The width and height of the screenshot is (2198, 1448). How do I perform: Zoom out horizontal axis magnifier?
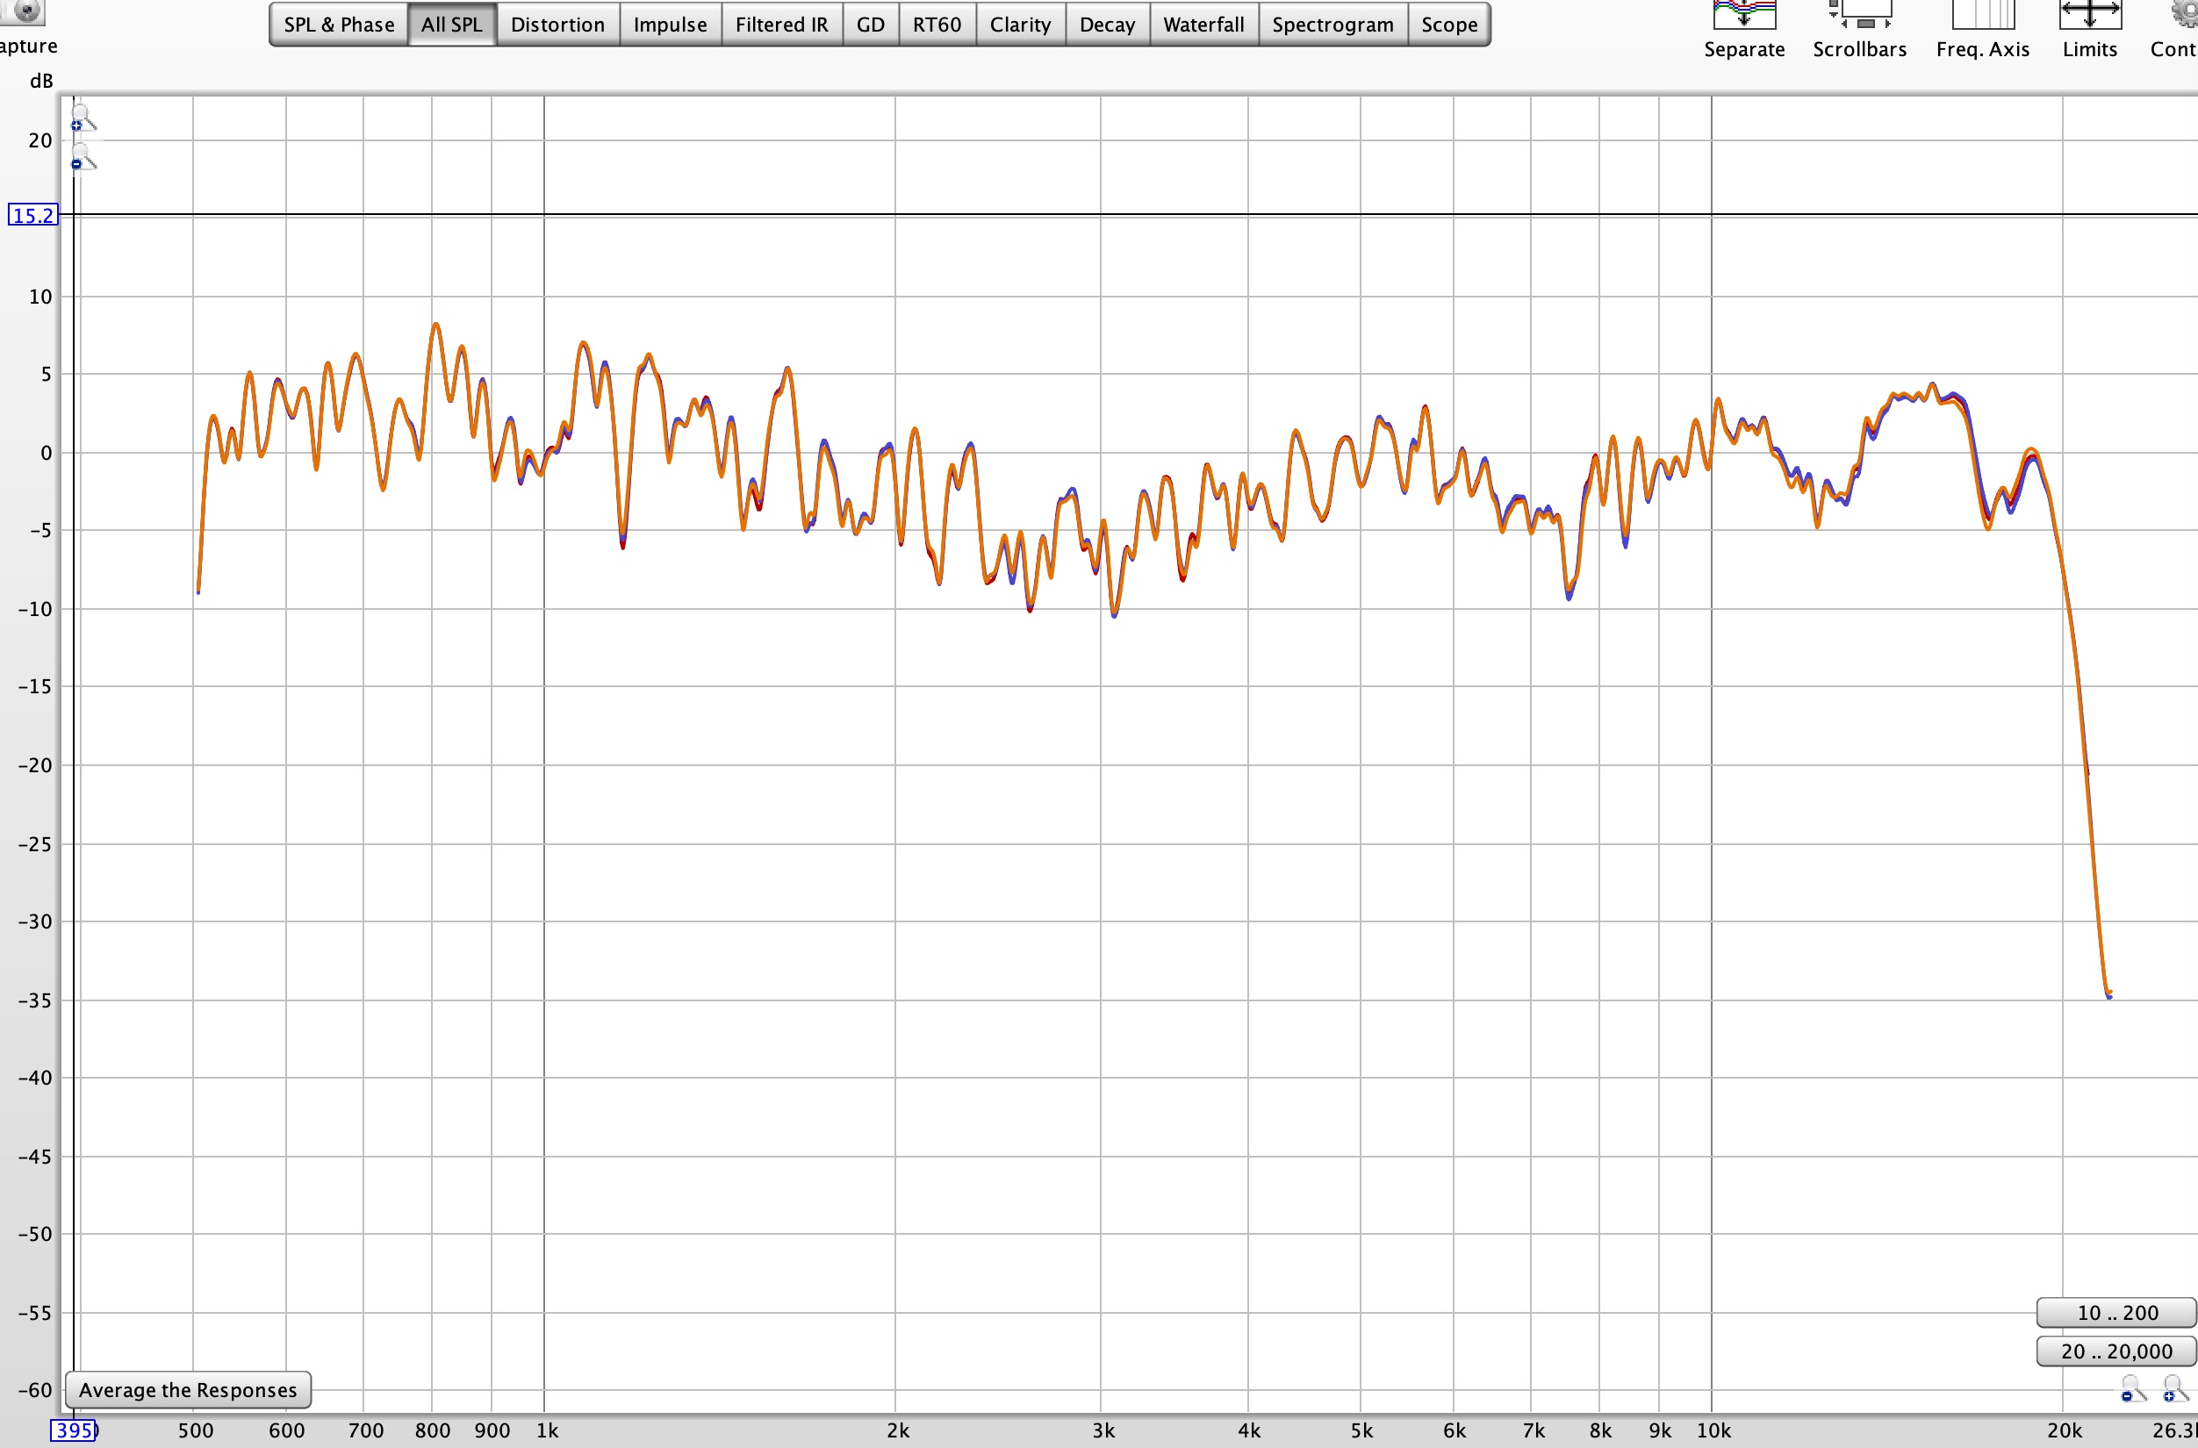pyautogui.click(x=2132, y=1388)
